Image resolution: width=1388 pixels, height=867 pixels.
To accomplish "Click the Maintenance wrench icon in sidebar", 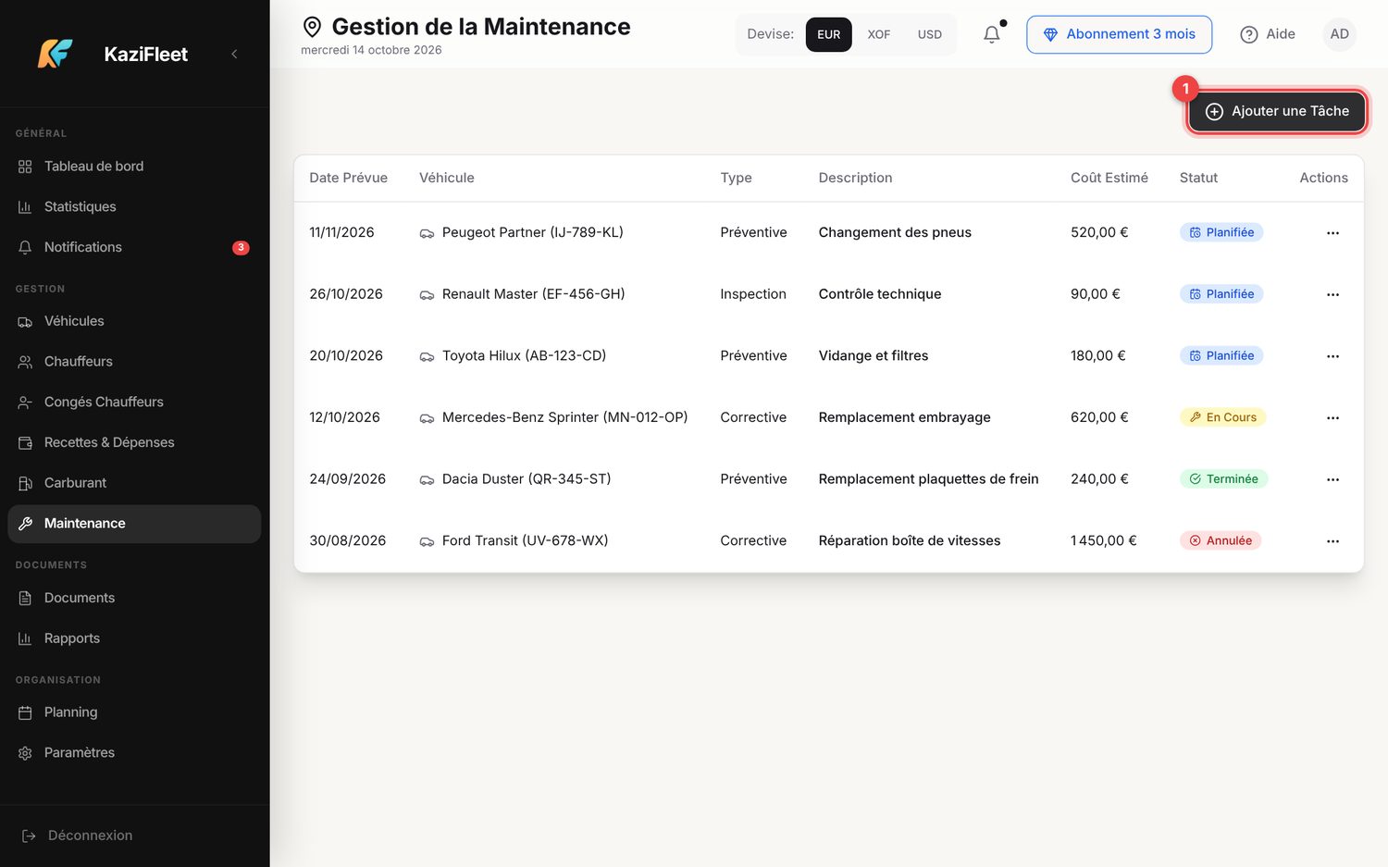I will point(25,524).
